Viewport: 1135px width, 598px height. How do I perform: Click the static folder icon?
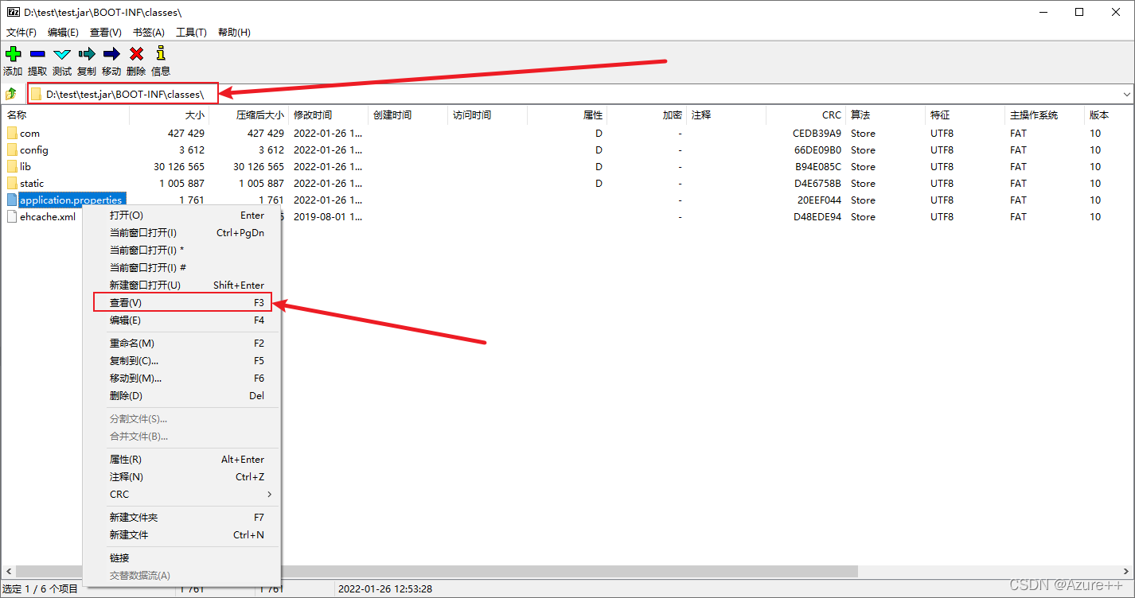[x=12, y=183]
